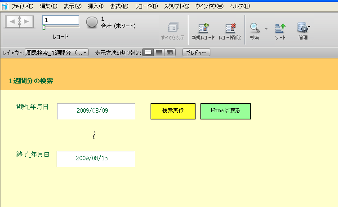Screen dimensions: 338x207
Task: Click the Sort (ソート) icon
Action: 280,28
